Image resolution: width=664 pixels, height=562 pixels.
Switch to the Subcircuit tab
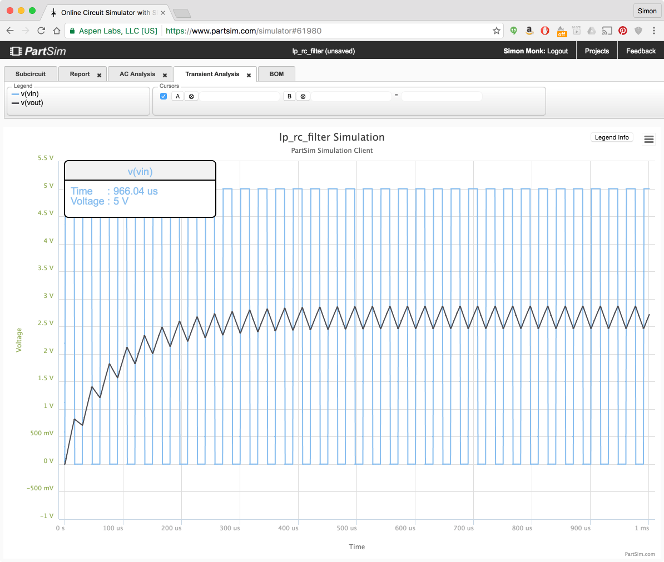click(x=31, y=74)
